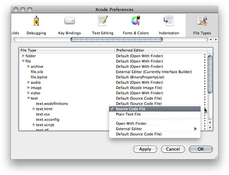Select the File Types pane icon

click(202, 21)
